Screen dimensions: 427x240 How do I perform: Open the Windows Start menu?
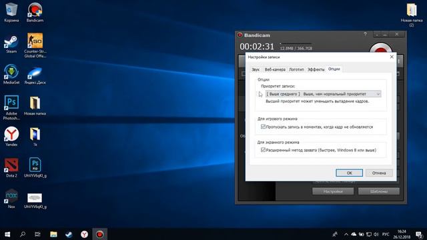coord(7,234)
